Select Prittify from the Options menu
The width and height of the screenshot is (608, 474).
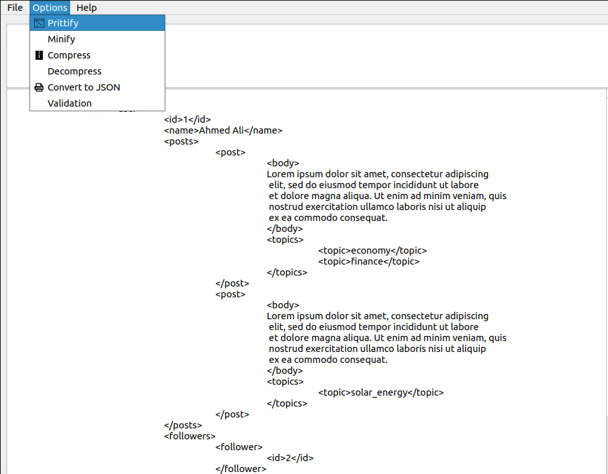[x=64, y=22]
